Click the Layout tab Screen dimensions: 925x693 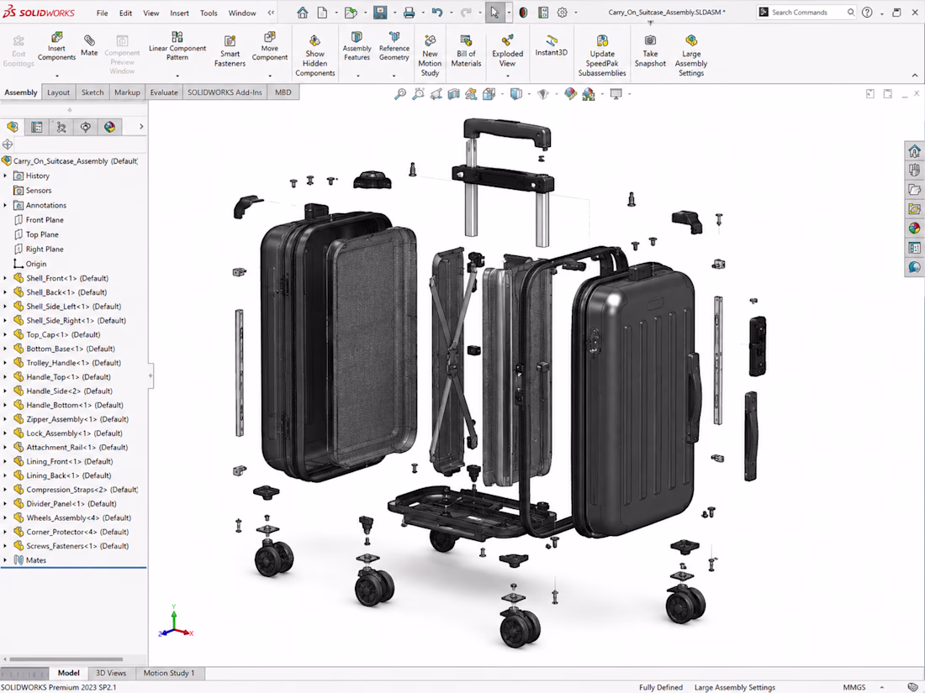tap(58, 92)
